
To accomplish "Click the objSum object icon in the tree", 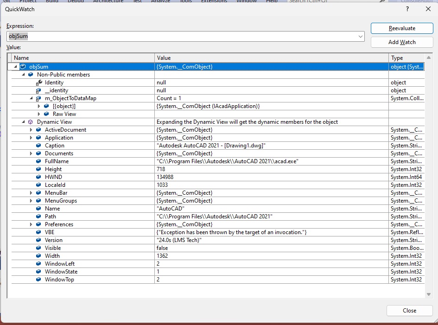I will pyautogui.click(x=22, y=66).
